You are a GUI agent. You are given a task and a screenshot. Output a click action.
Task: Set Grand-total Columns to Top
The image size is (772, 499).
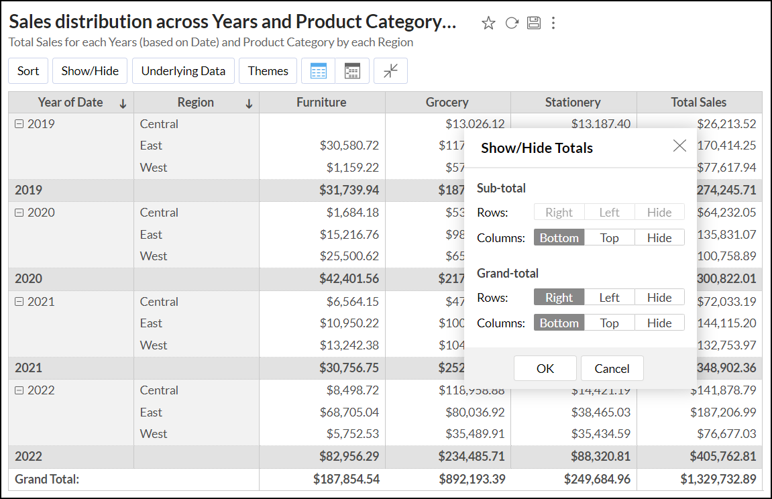(x=609, y=323)
